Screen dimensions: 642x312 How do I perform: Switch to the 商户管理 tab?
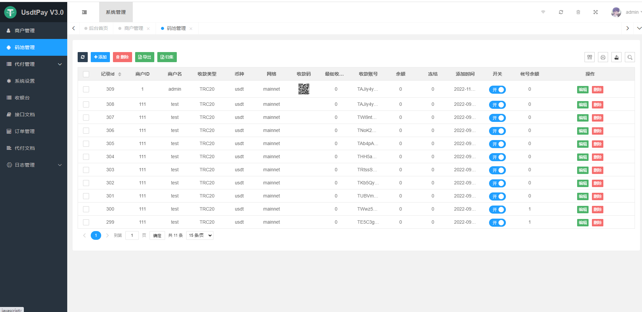[x=133, y=29]
